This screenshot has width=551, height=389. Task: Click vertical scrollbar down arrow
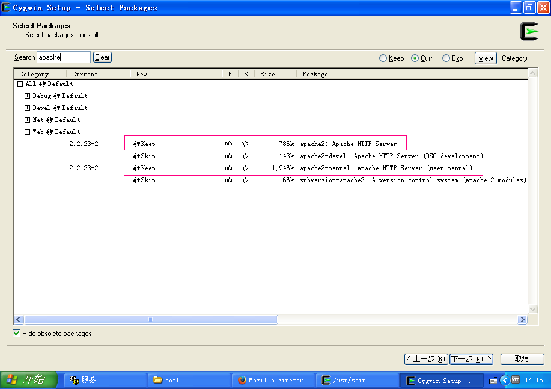[533, 309]
